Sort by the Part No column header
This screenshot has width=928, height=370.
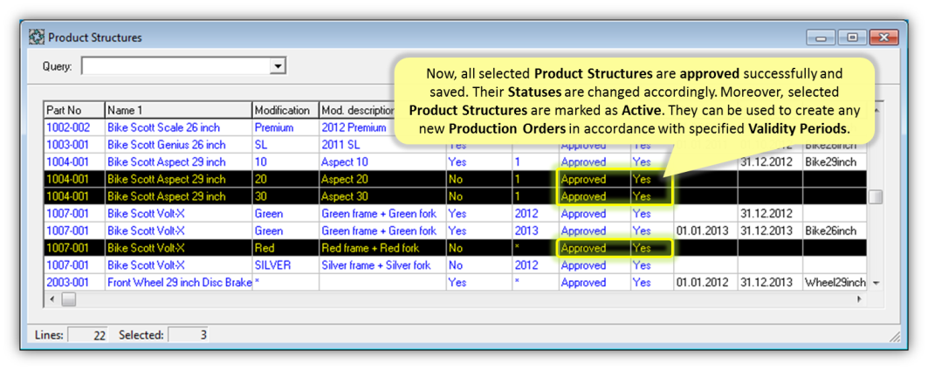[75, 110]
